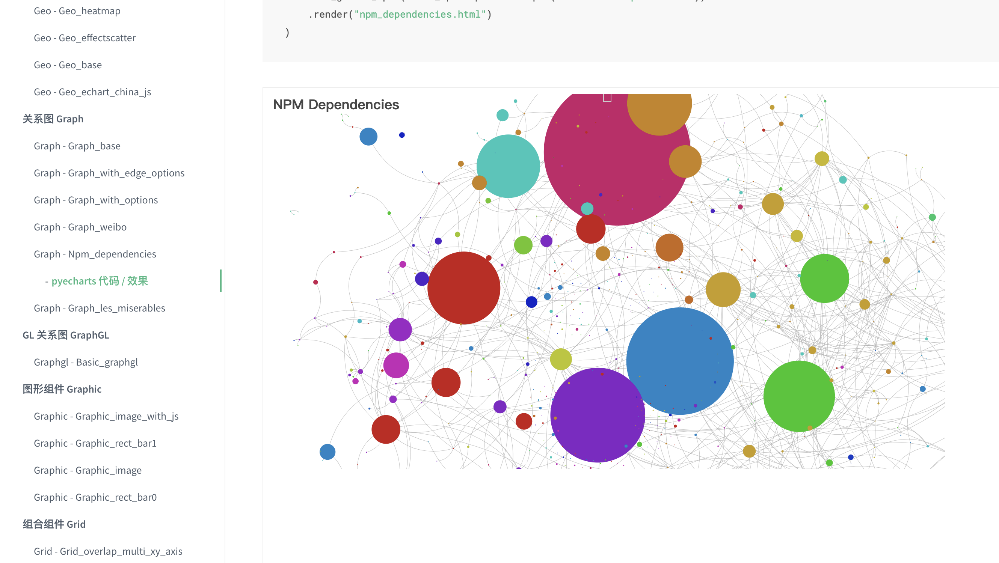The width and height of the screenshot is (999, 563).
Task: Select the GL 关系图 GraphGL heading
Action: (x=66, y=335)
